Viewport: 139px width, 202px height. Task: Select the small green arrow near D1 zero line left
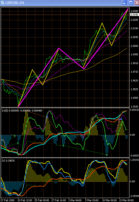coord(15,136)
